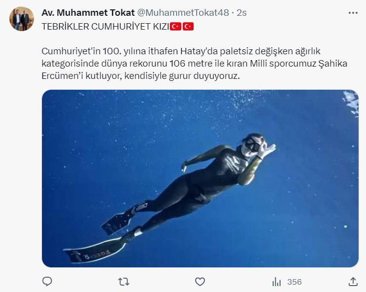
Task: Click the first Turkish flag emoji
Action: (x=175, y=27)
